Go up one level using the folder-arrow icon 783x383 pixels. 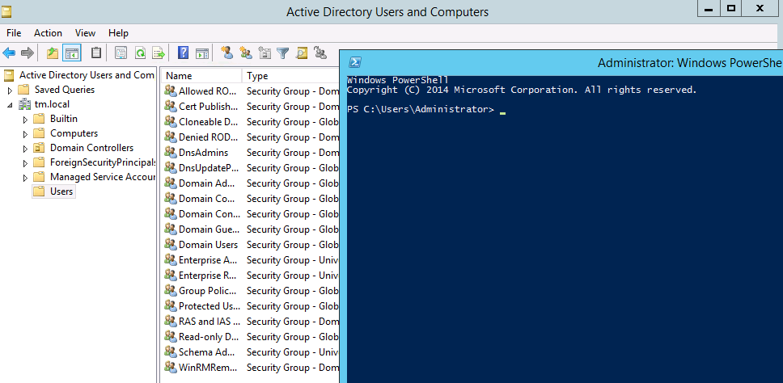click(x=53, y=53)
